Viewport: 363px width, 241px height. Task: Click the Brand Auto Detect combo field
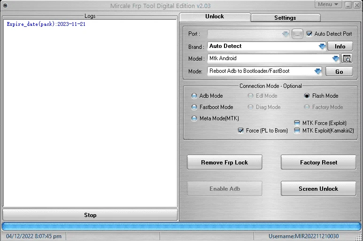coord(267,47)
